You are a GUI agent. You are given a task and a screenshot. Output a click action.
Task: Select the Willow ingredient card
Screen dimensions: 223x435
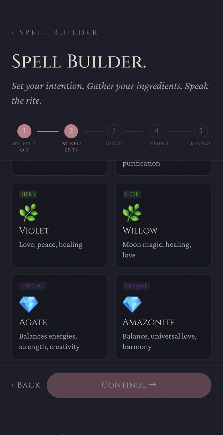(x=163, y=225)
